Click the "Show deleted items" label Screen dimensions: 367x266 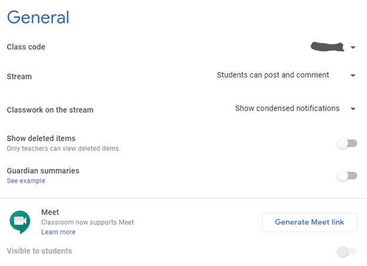coord(41,139)
